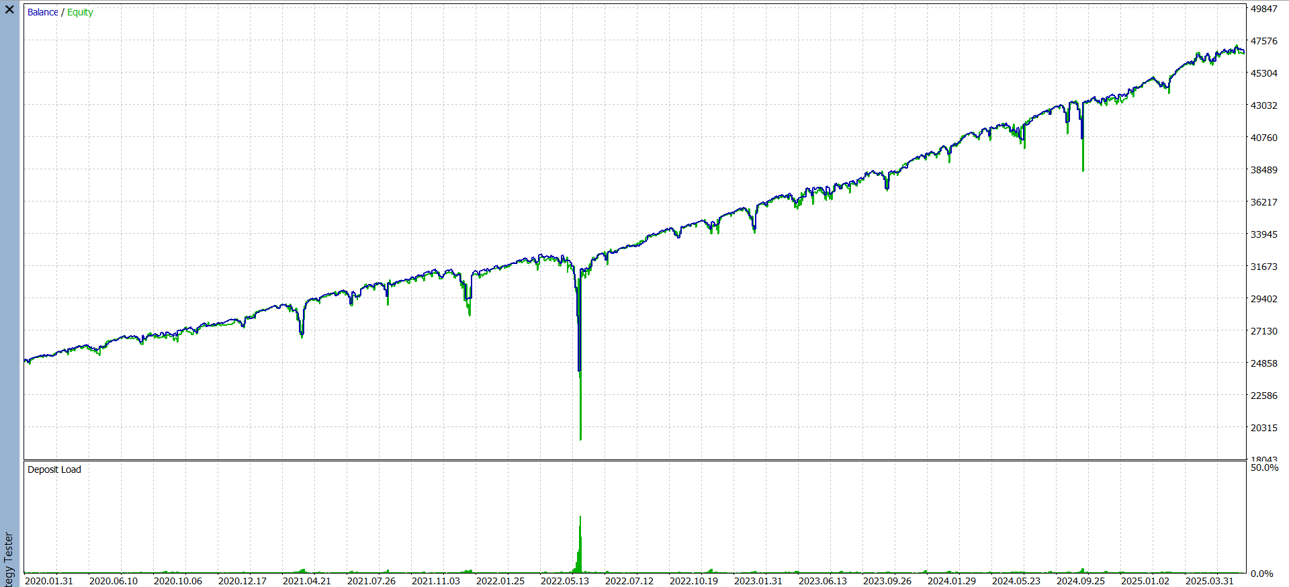Close the Strategy Tester panel with X
1289x587 pixels.
(x=9, y=9)
